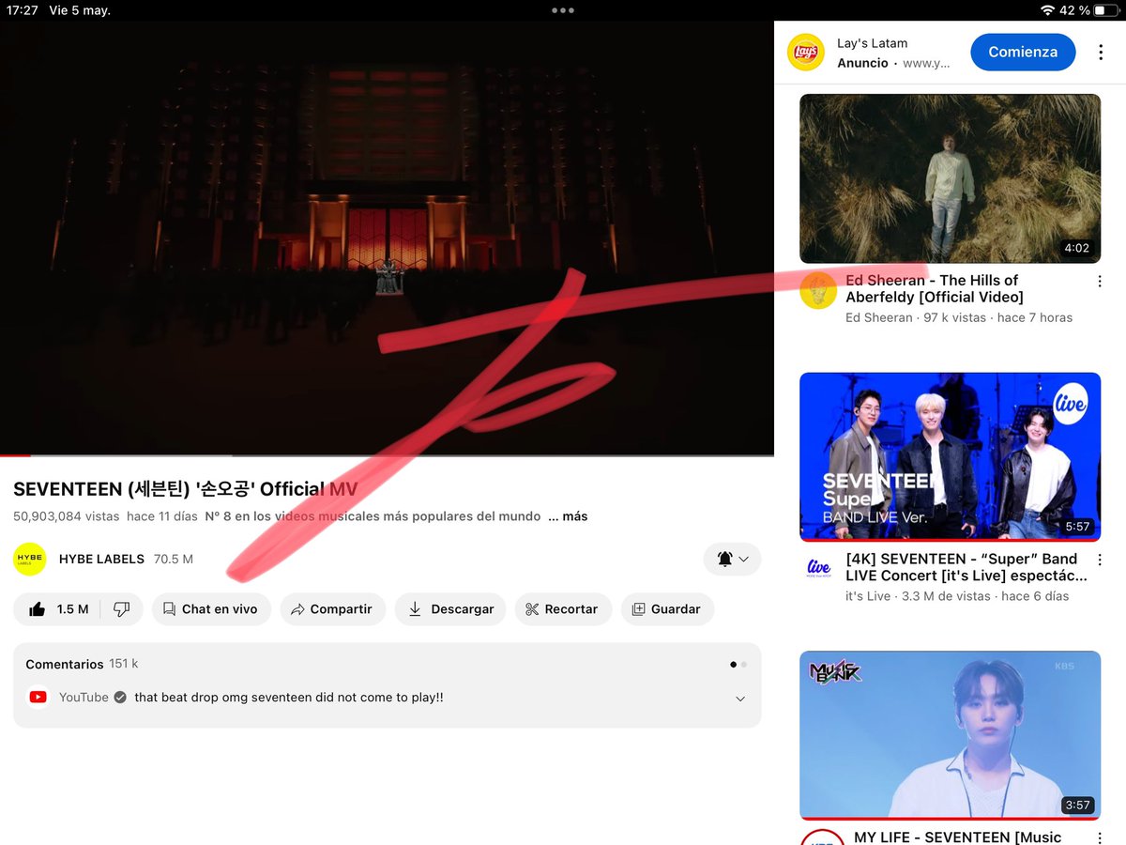Open HYBE LABELS channel name link
Image resolution: width=1126 pixels, height=845 pixels.
coord(101,559)
